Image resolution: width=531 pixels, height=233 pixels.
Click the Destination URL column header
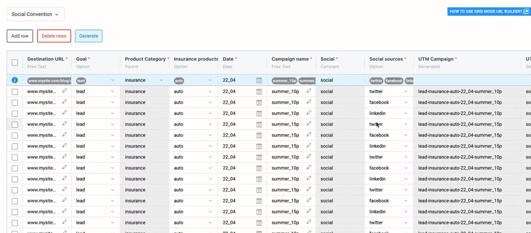pyautogui.click(x=47, y=62)
